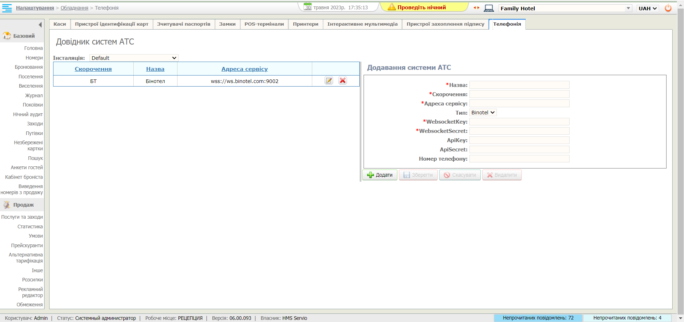
Task: Switch to the Принтери tab
Action: point(305,24)
